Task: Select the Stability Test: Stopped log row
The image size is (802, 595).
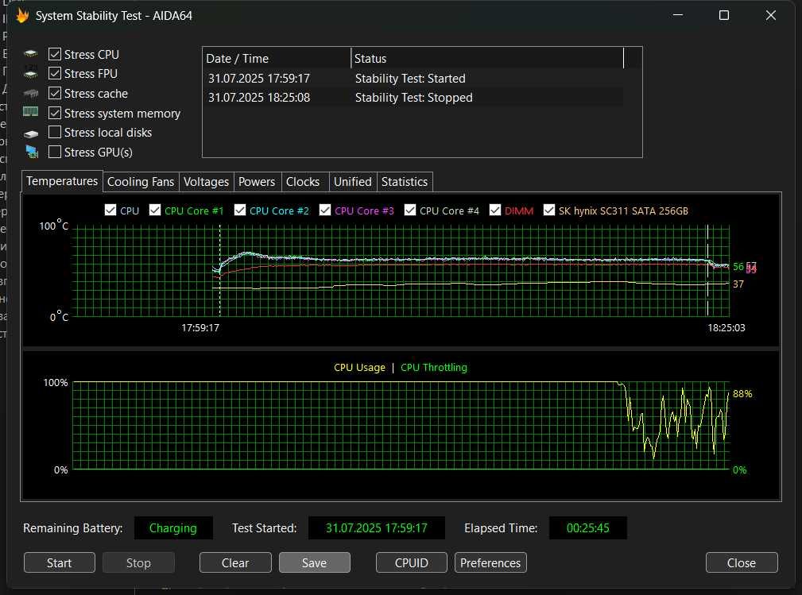Action: click(x=413, y=98)
